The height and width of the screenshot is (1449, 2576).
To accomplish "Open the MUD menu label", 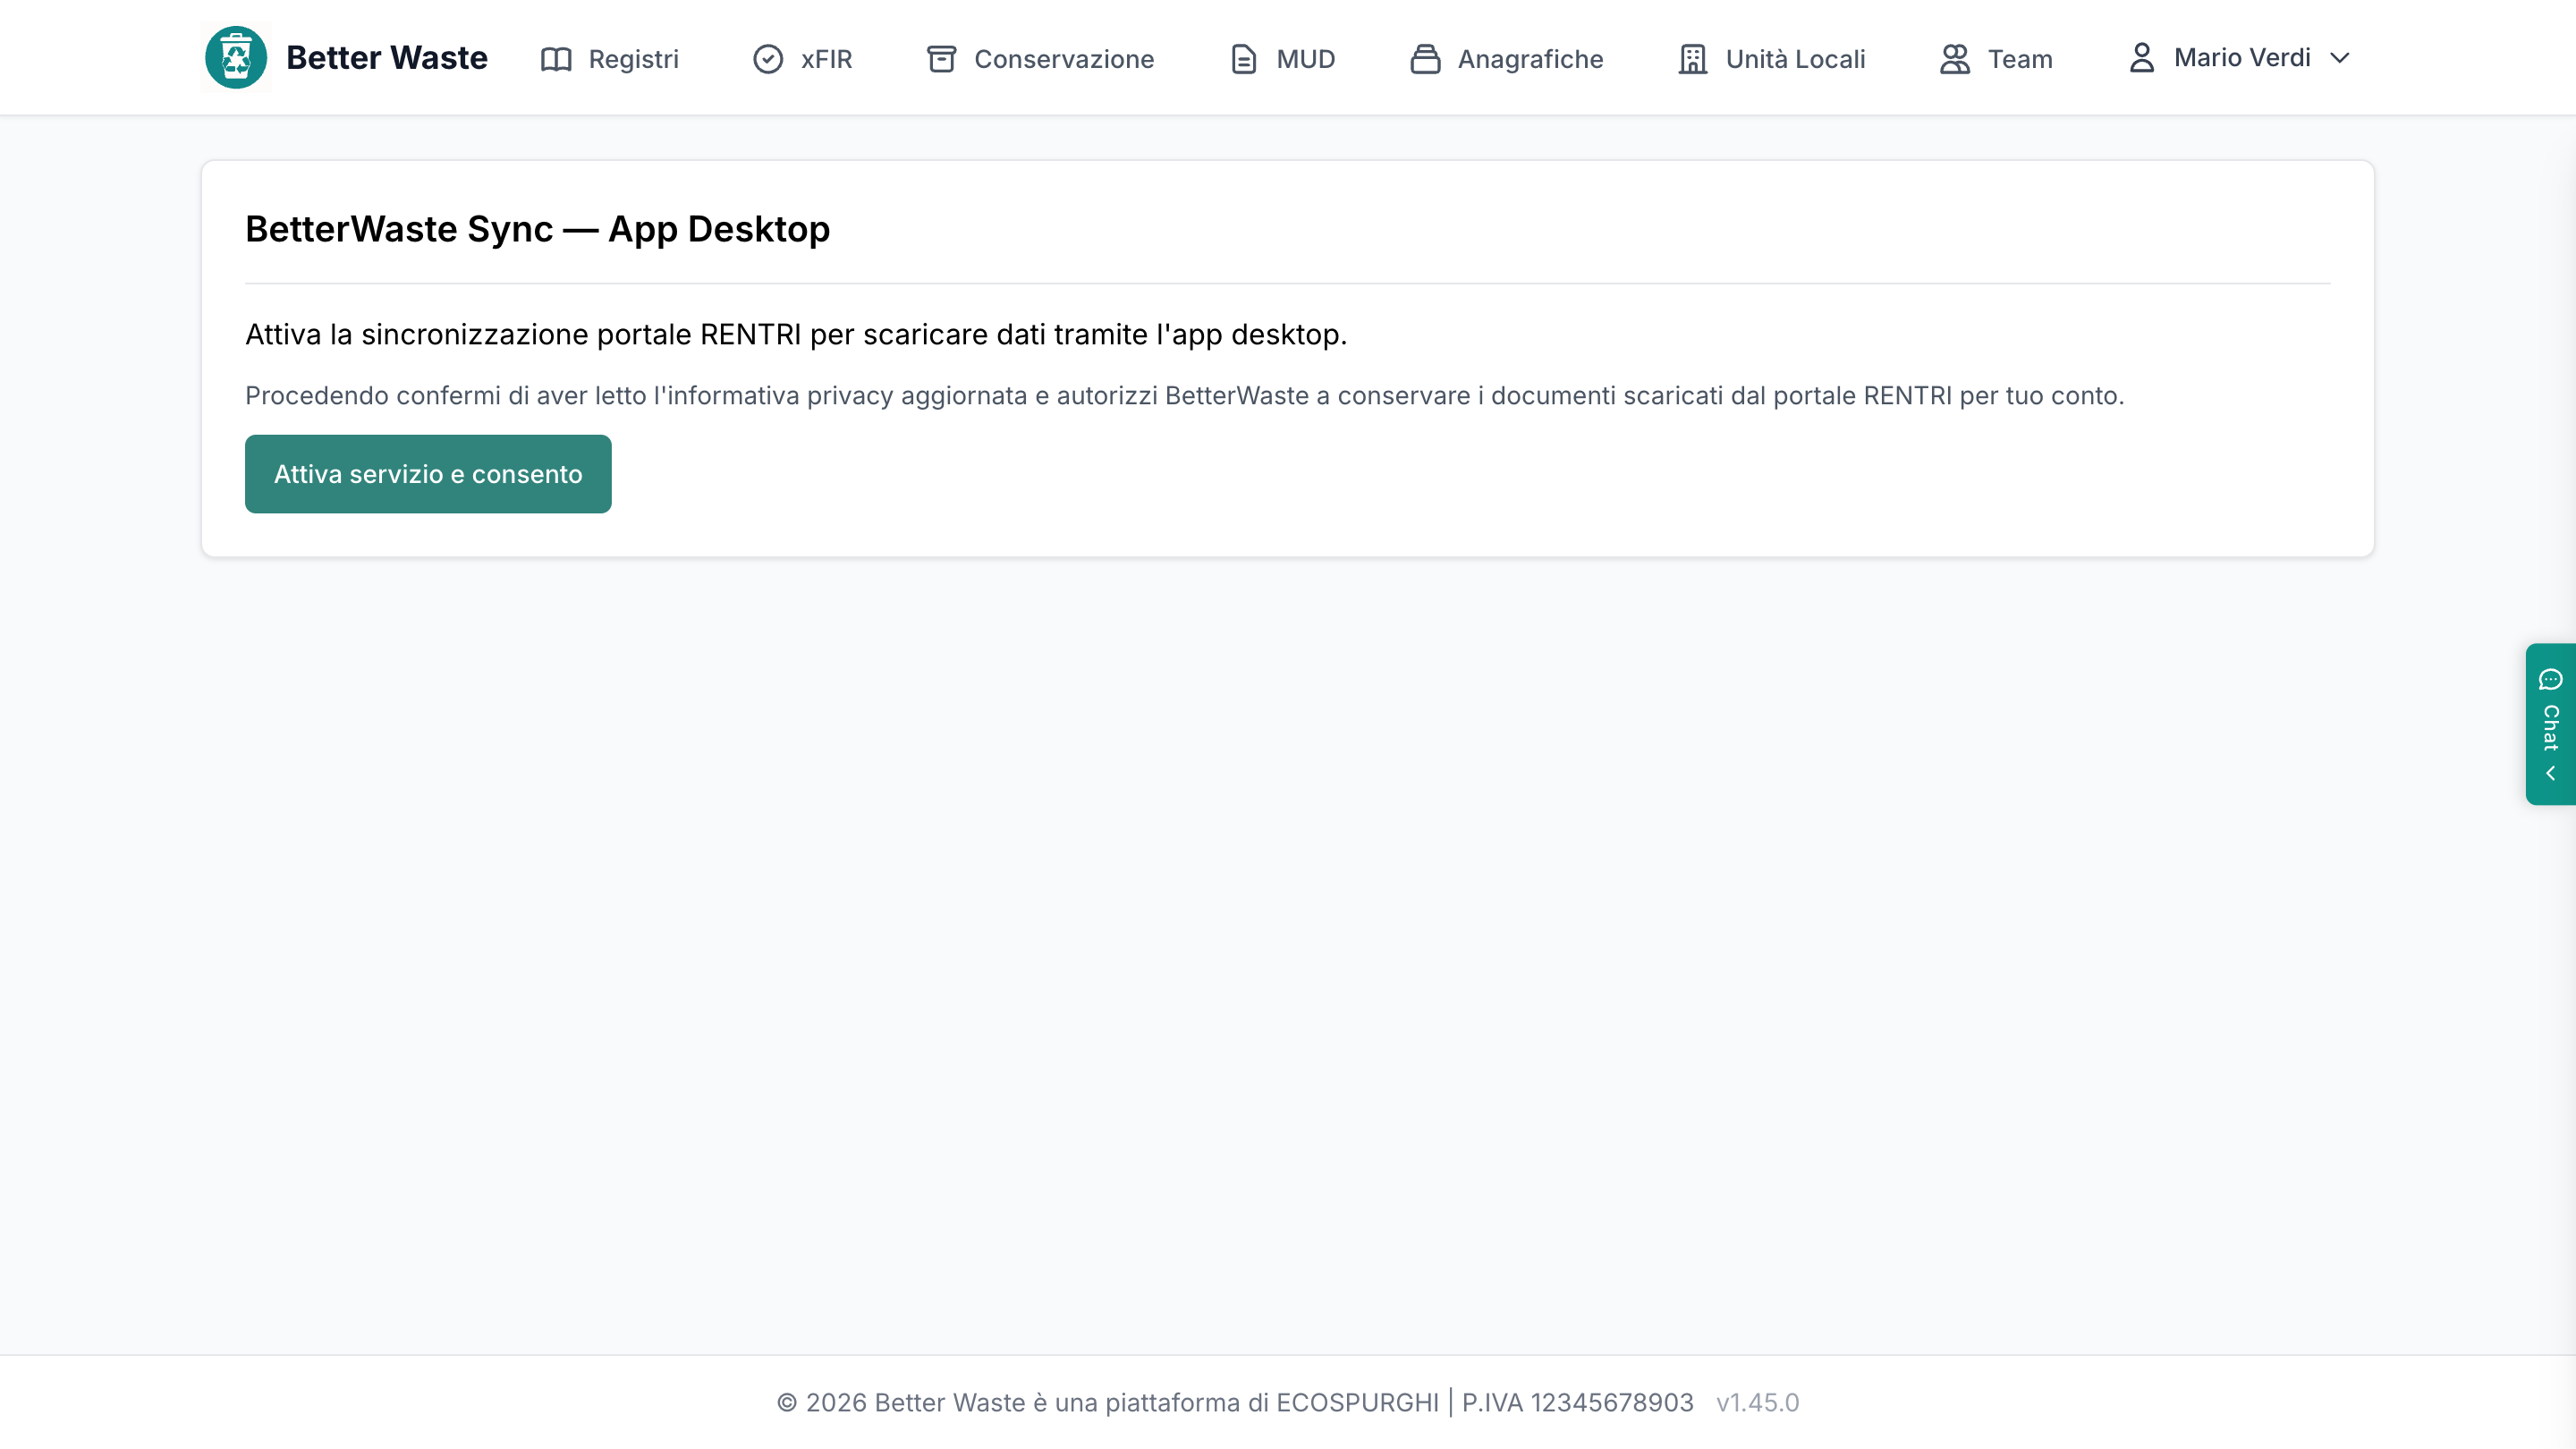I will click(x=1305, y=59).
